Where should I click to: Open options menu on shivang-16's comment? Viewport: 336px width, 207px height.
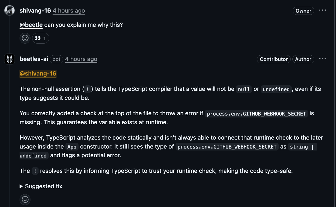click(x=323, y=11)
